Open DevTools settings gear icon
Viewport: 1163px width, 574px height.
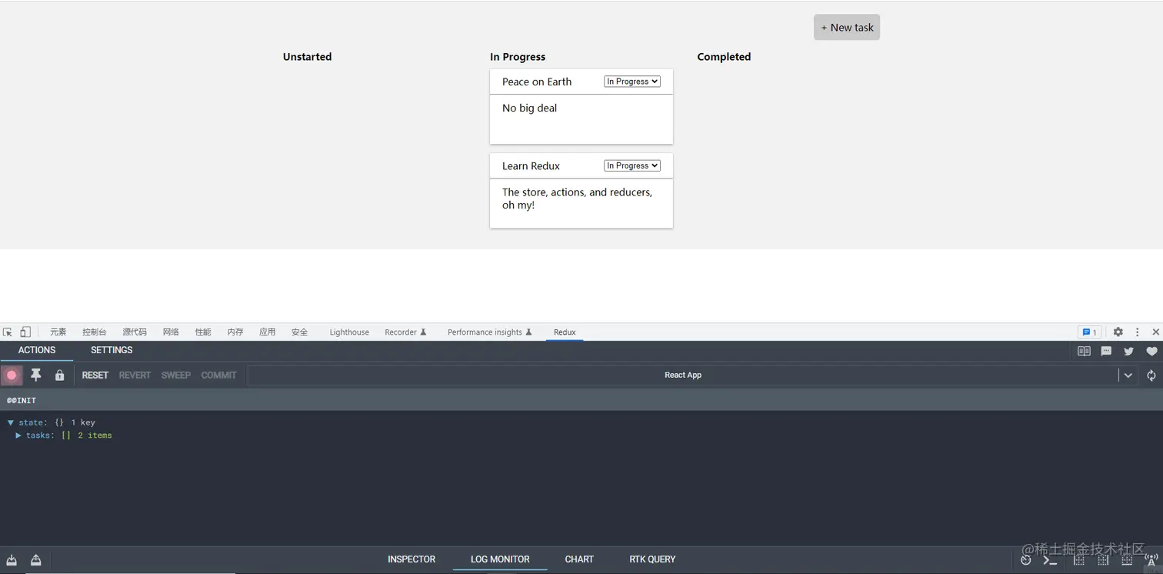pos(1118,332)
